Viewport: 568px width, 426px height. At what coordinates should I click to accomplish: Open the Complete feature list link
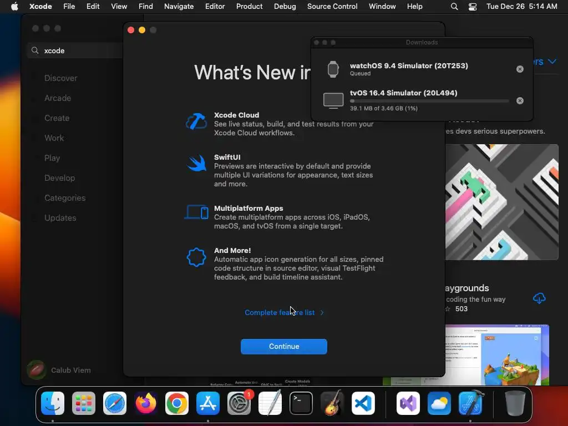pos(284,312)
